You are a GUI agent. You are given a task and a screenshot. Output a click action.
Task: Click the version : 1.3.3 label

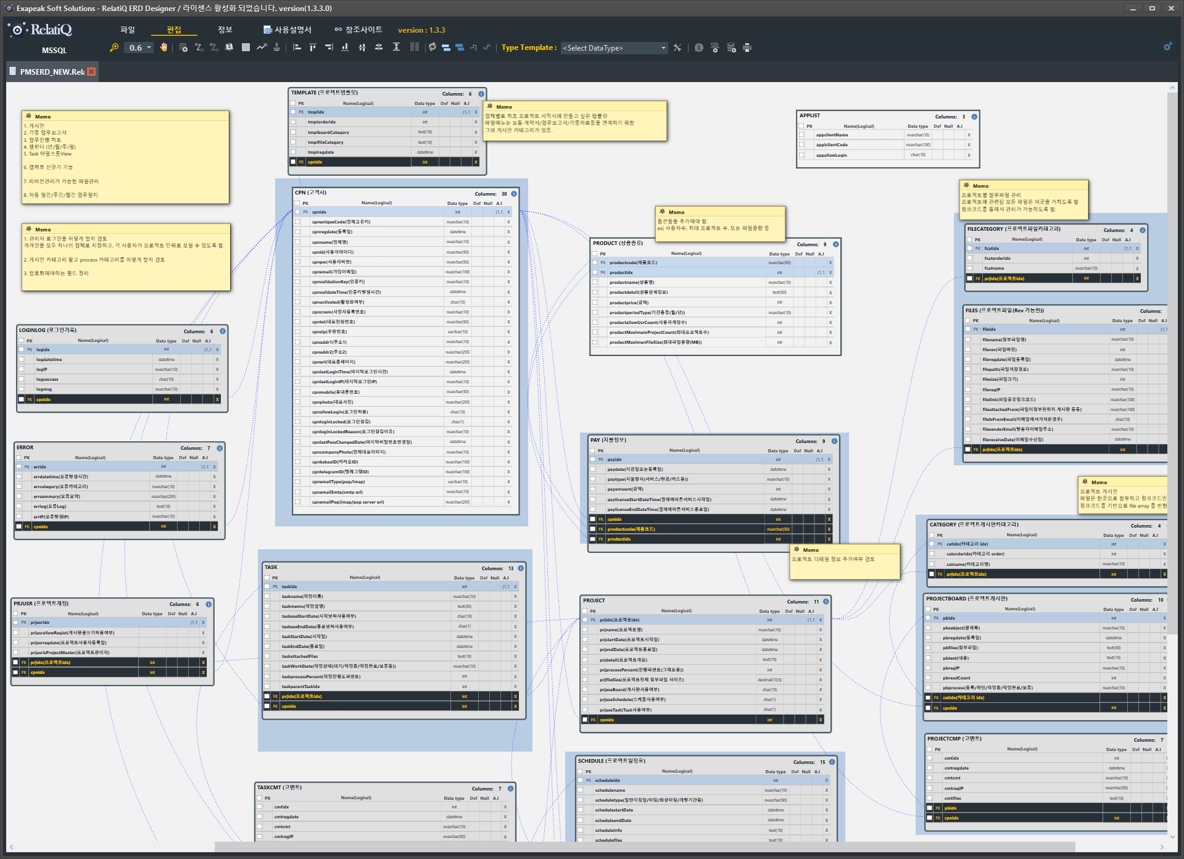421,30
